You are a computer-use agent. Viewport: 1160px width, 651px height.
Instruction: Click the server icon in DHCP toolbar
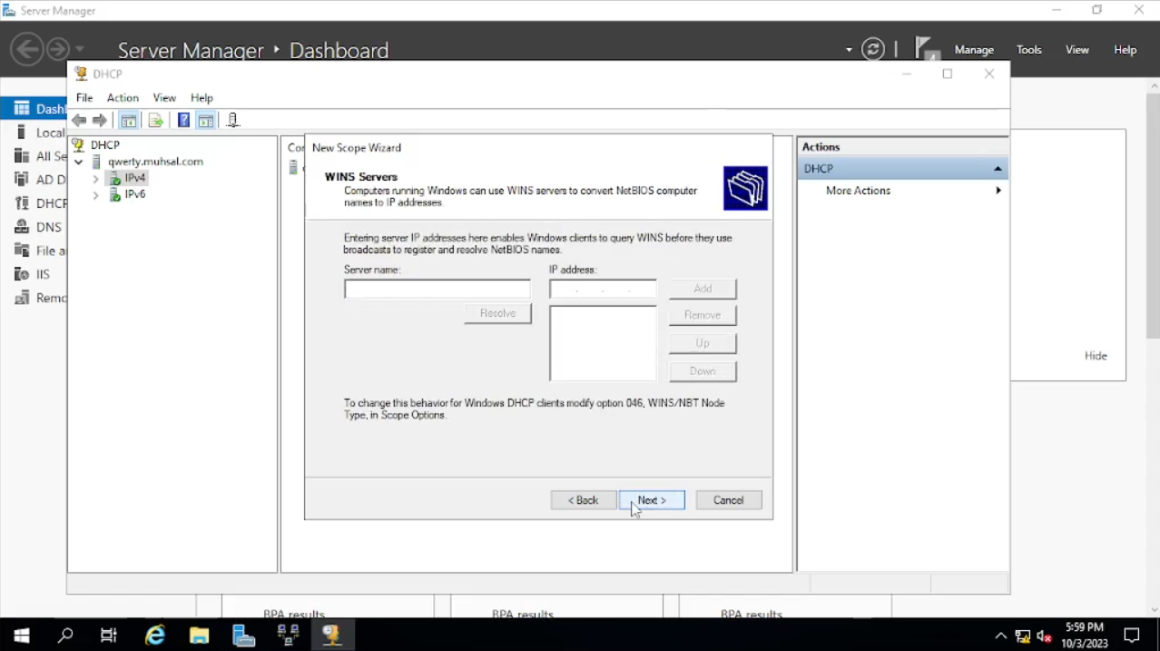coord(232,121)
